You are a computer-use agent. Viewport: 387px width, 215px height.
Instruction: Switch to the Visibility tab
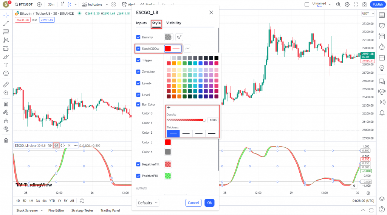pos(173,23)
